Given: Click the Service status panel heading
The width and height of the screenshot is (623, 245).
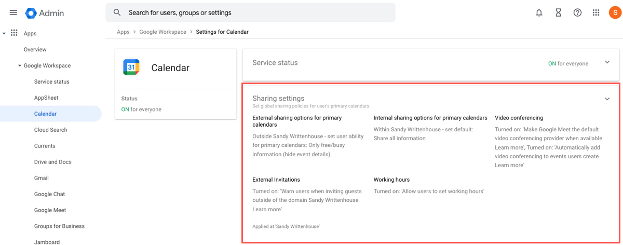Looking at the screenshot, I should [275, 63].
